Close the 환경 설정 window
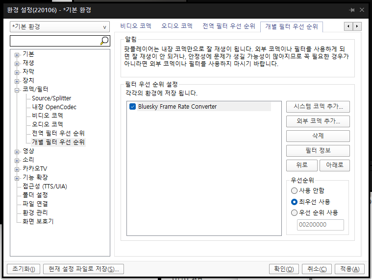The width and height of the screenshot is (372, 280). (x=362, y=10)
